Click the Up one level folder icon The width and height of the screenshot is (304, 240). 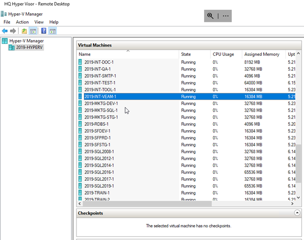[x=24, y=31]
